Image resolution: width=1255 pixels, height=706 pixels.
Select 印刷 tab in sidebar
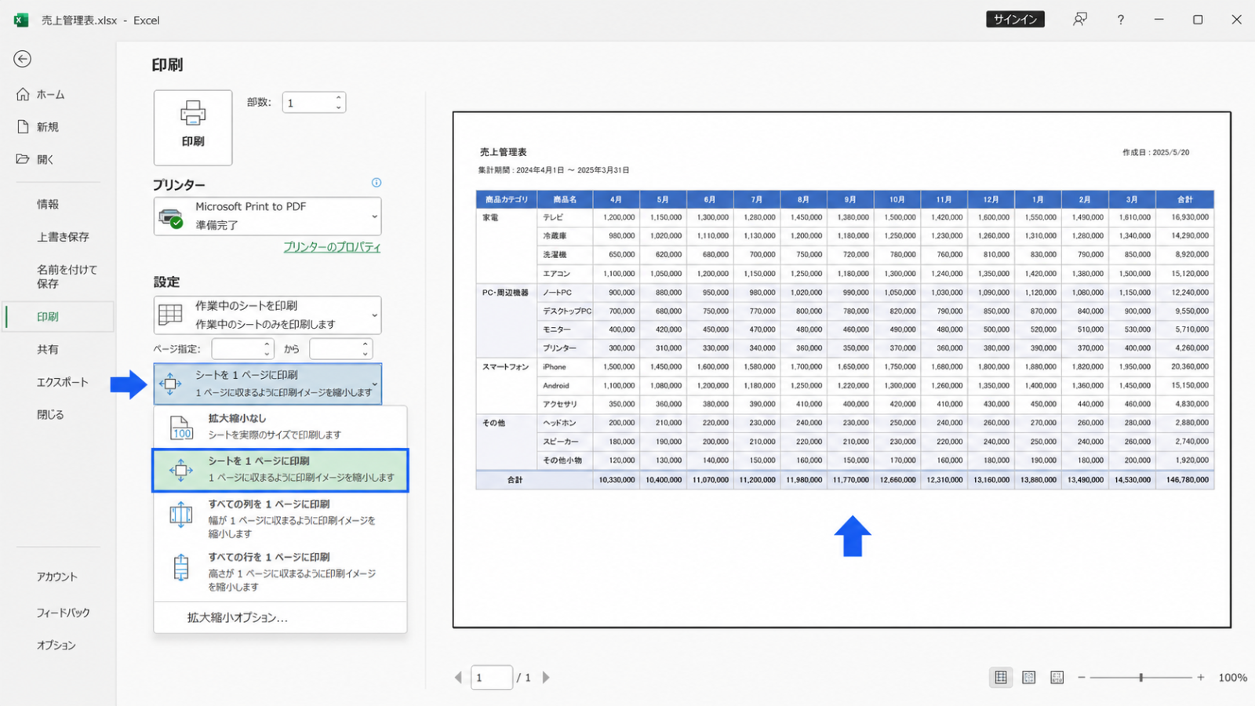pyautogui.click(x=59, y=317)
